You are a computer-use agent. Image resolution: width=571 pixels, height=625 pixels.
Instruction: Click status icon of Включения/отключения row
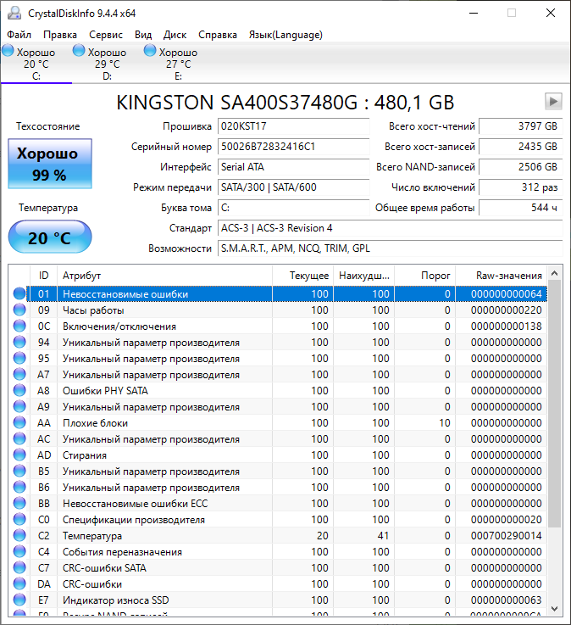click(x=19, y=326)
